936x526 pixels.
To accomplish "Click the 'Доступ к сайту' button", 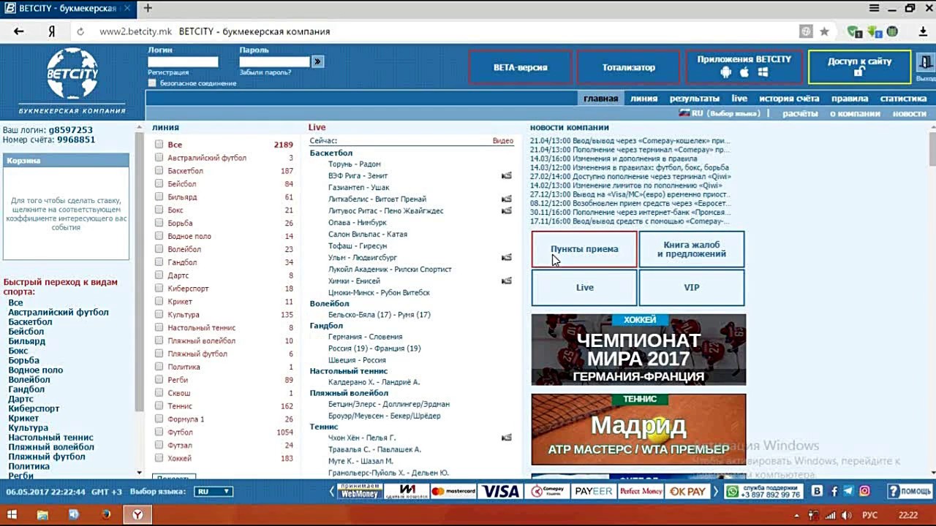I will pyautogui.click(x=860, y=67).
